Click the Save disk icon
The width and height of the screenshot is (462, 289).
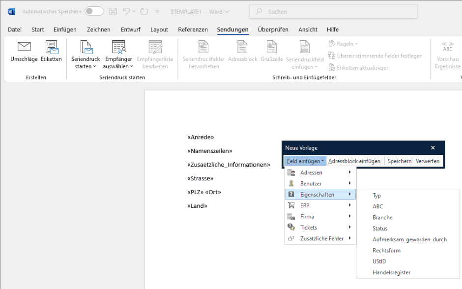(113, 11)
